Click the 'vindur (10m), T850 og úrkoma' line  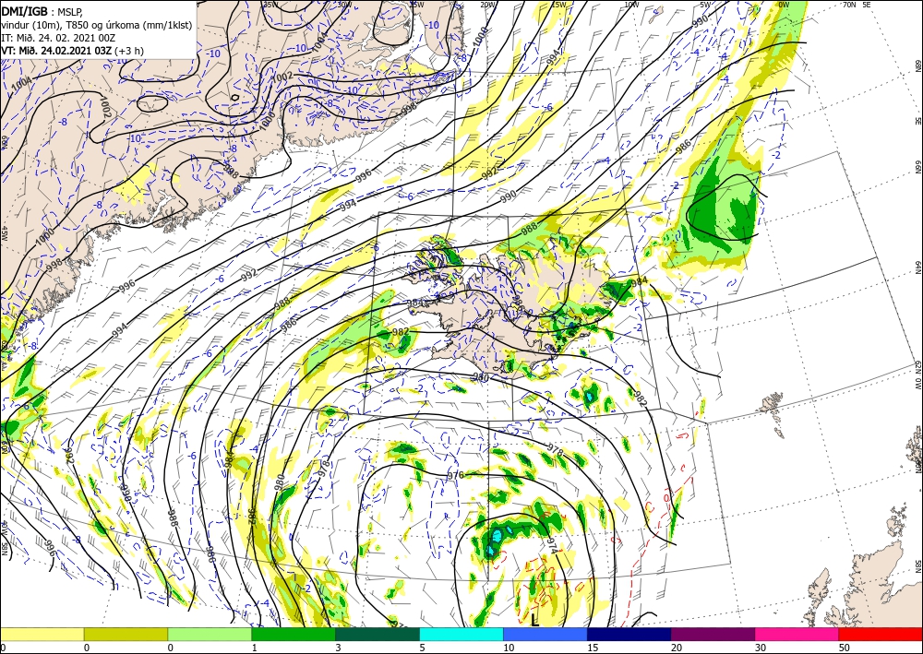click(95, 24)
